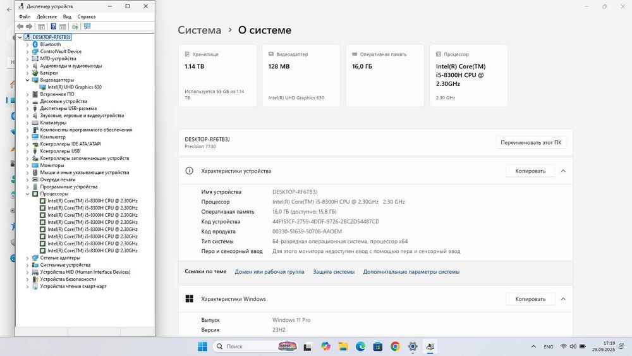632x356 pixels.
Task: Click Settings gear icon in taskbar
Action: [412, 347]
